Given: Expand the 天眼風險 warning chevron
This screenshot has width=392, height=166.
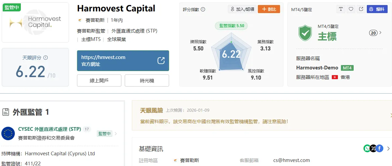Looking at the screenshot, I should pyautogui.click(x=391, y=115).
